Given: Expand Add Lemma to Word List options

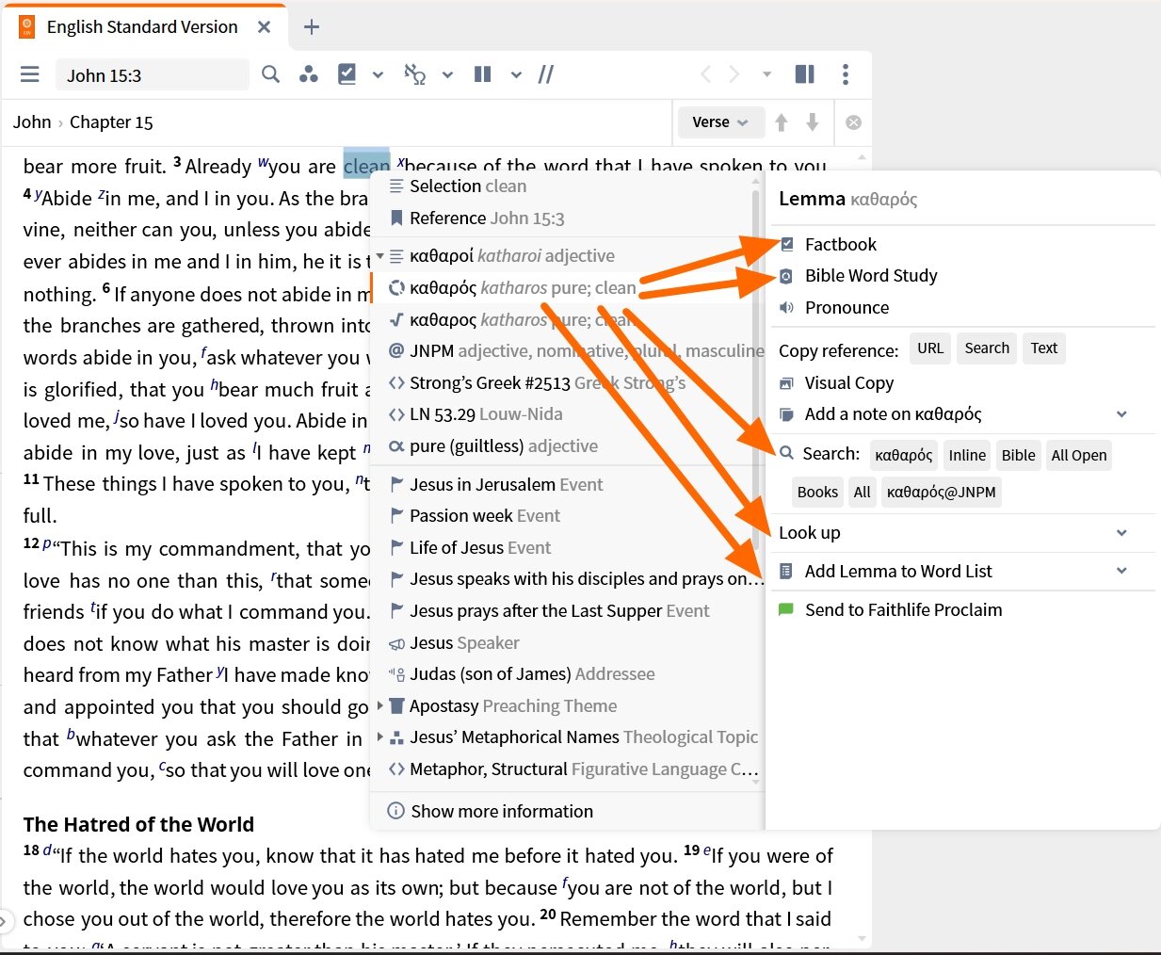Looking at the screenshot, I should click(1121, 571).
